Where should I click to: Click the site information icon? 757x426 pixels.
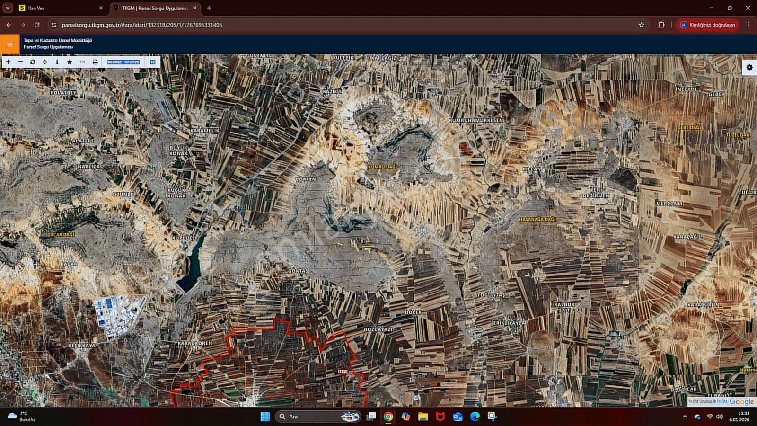[53, 25]
